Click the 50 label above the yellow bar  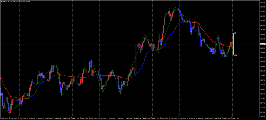tap(235, 33)
